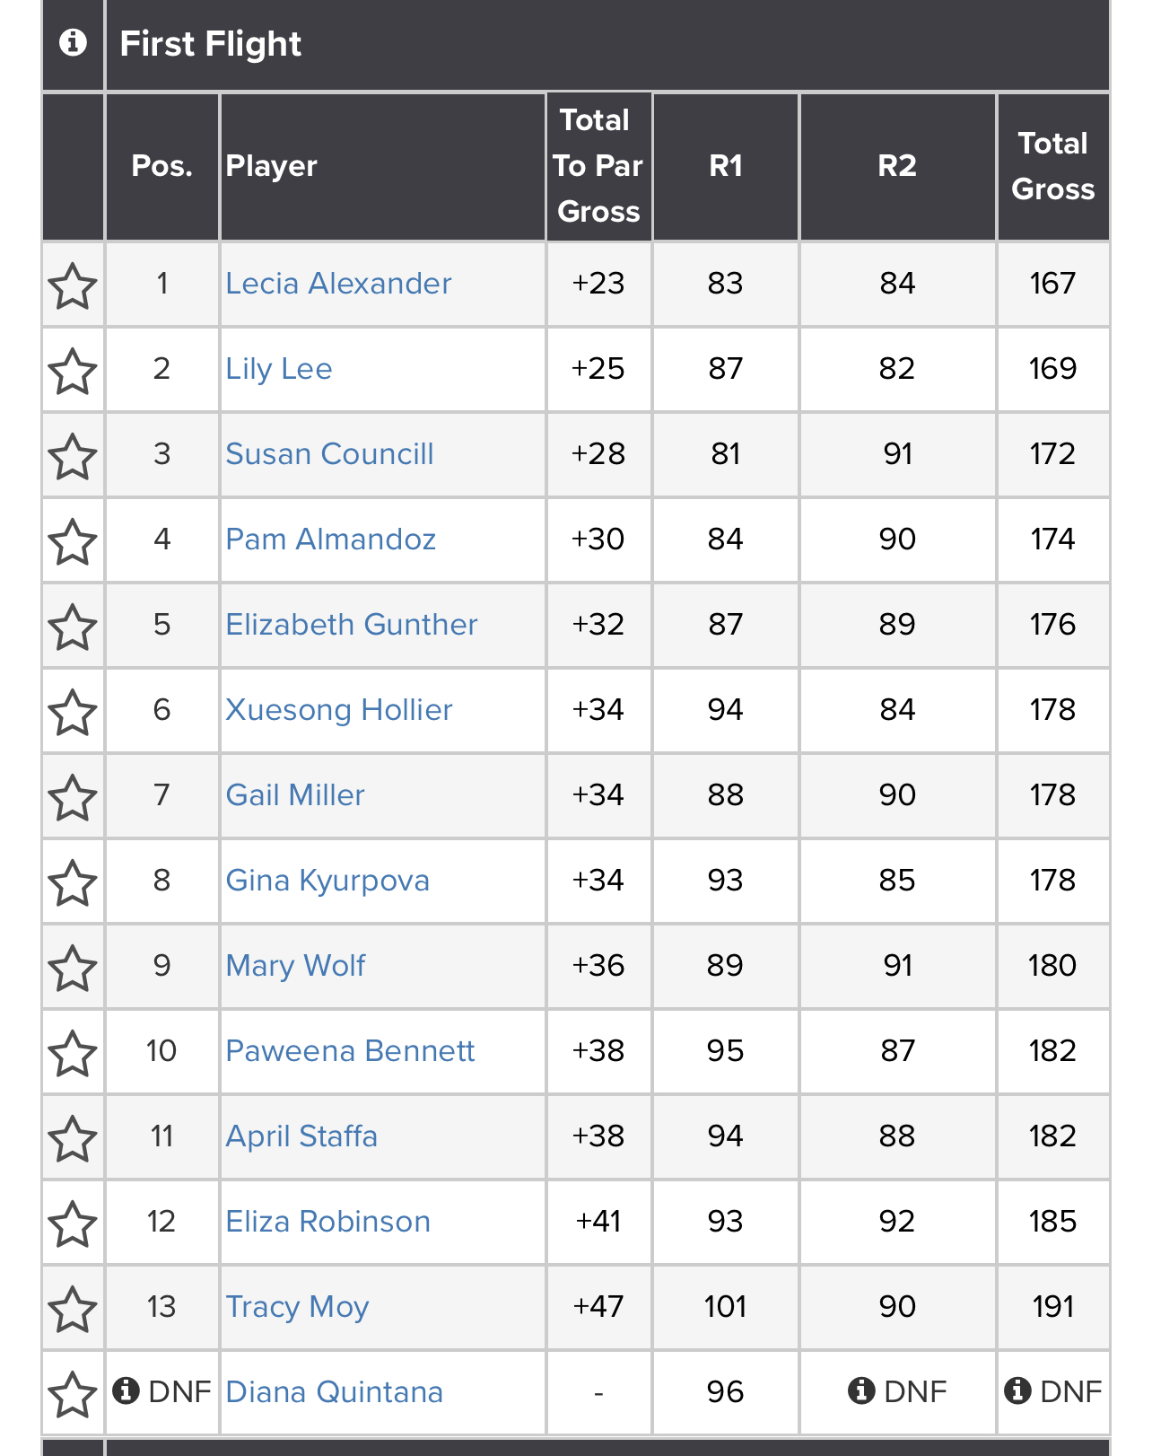The width and height of the screenshot is (1152, 1456).
Task: Toggle favorite star for Elizabeth Gunther
Action: pyautogui.click(x=73, y=627)
